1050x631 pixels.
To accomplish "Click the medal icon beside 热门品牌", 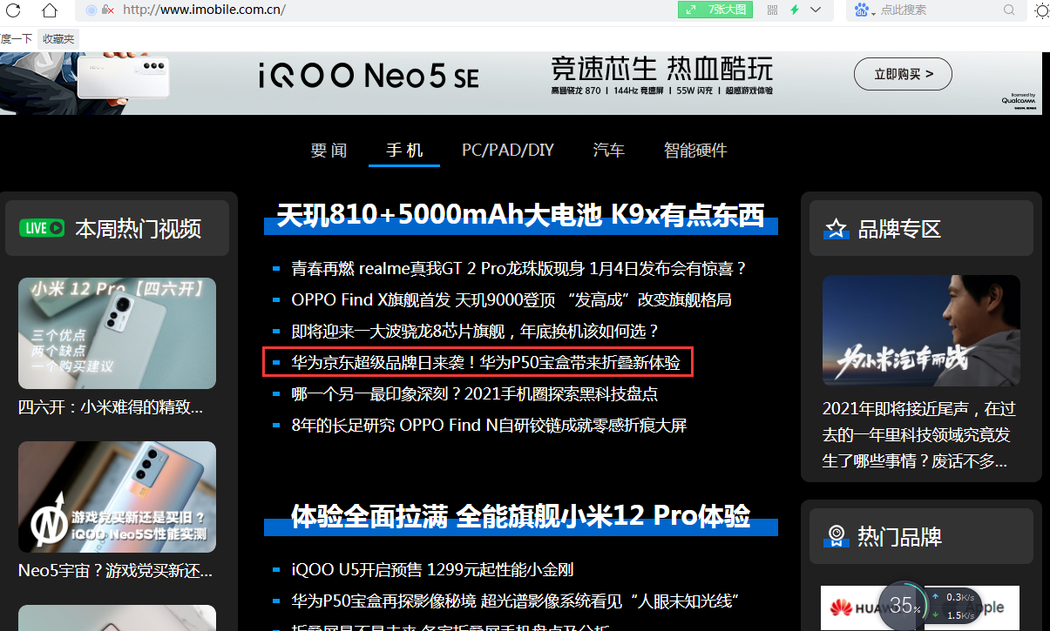I will (836, 536).
